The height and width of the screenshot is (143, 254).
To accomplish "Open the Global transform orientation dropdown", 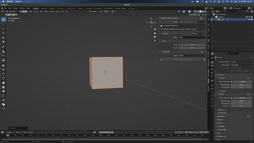I will 94,11.
